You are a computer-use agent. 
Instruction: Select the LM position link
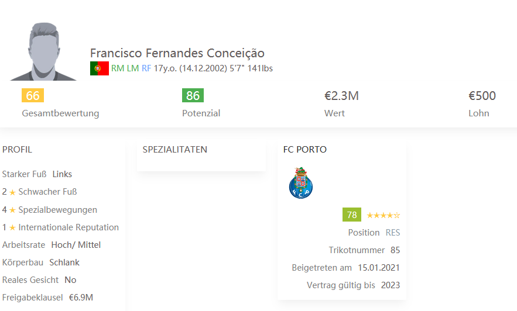coord(133,68)
